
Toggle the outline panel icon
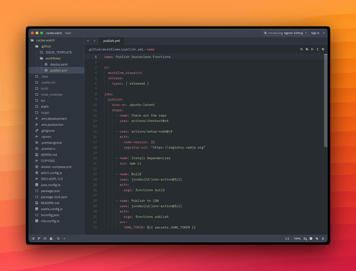pos(45,238)
